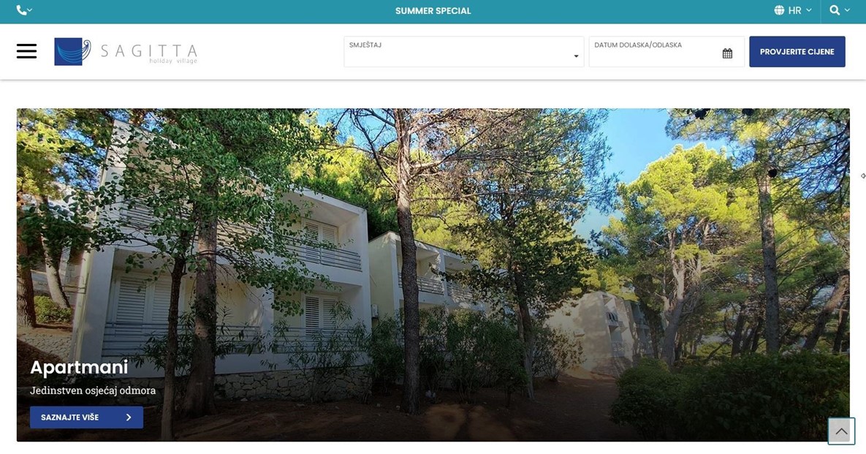This screenshot has height=454, width=866.
Task: Click the Saznajte više button
Action: tap(87, 417)
